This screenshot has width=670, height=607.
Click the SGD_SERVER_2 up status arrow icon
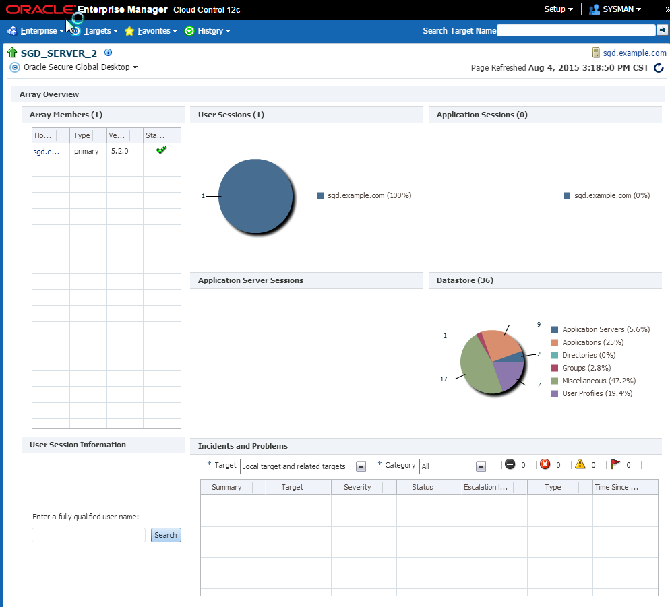12,53
